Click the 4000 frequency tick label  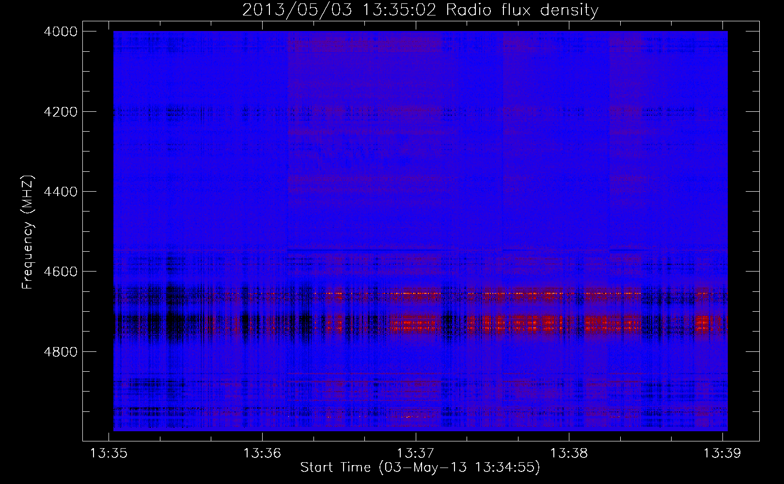coord(61,31)
